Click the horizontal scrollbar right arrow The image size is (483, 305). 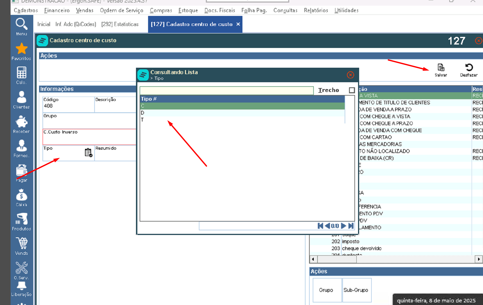(x=478, y=259)
